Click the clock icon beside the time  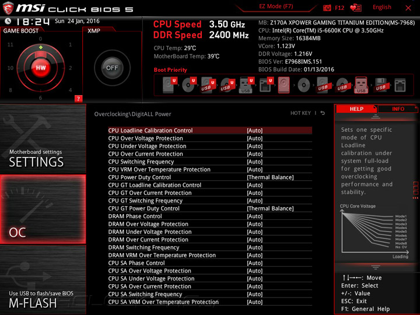8,21
